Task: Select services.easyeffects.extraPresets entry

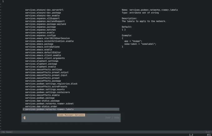Action: [46, 87]
